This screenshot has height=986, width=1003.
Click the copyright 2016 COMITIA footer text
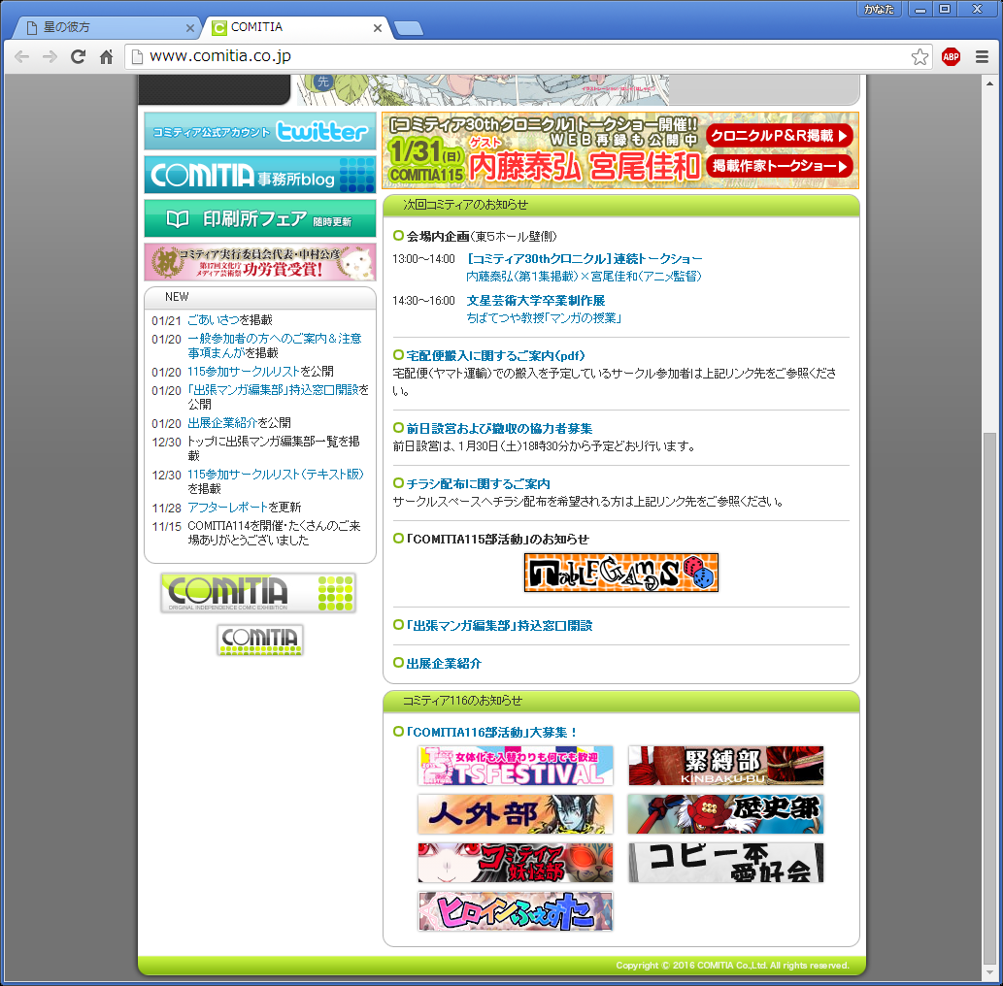point(732,966)
